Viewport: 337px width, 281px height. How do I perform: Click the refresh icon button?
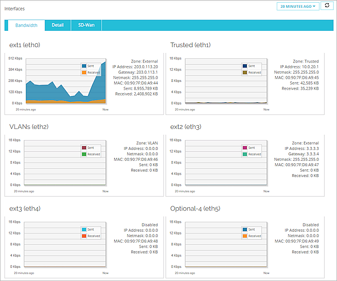click(x=326, y=6)
